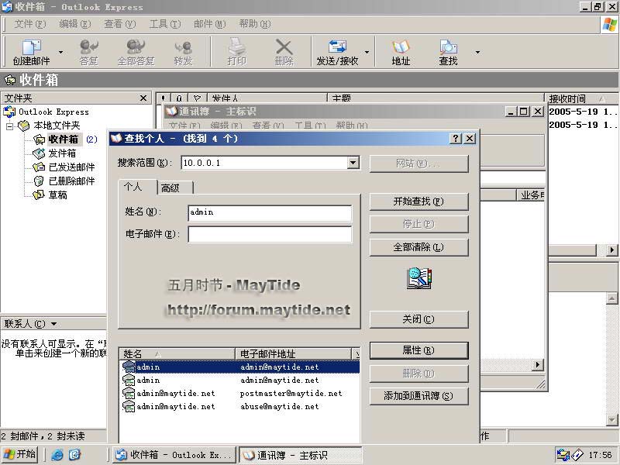The image size is (620, 465).
Task: Click the 创建邮件 (Create Mail) toolbar icon
Action: point(31,51)
